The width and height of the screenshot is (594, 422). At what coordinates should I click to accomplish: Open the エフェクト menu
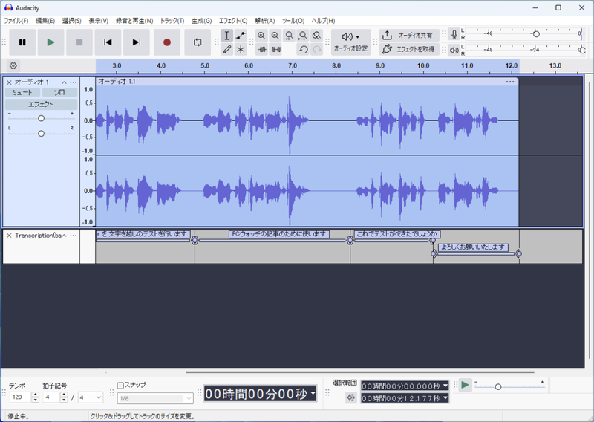[233, 21]
